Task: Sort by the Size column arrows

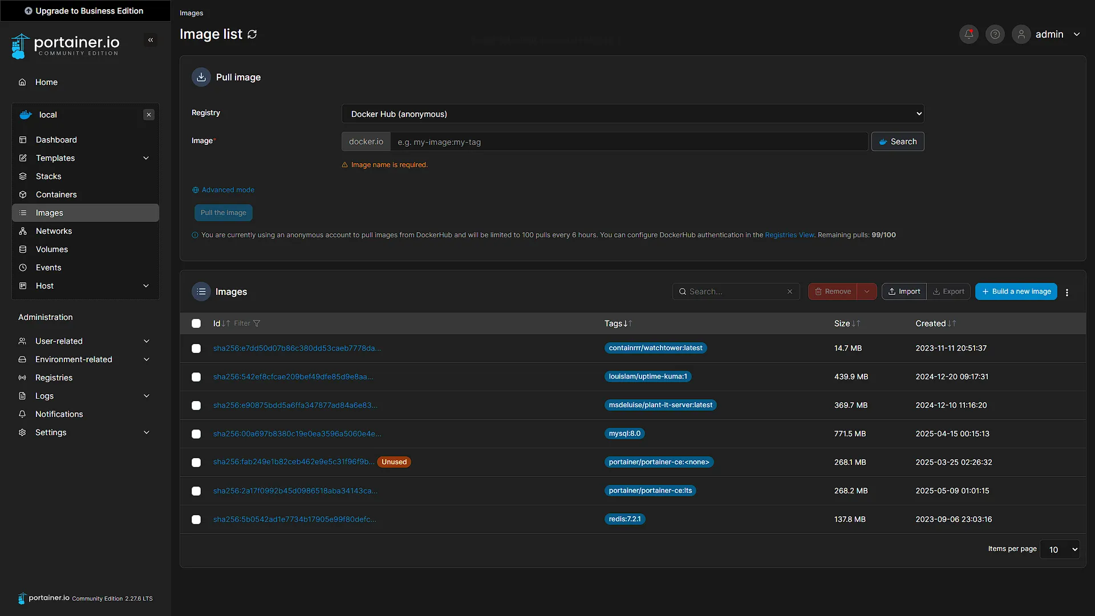Action: (x=856, y=323)
